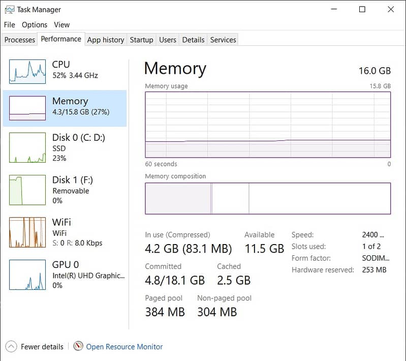
Task: Switch to the App history tab
Action: point(105,40)
